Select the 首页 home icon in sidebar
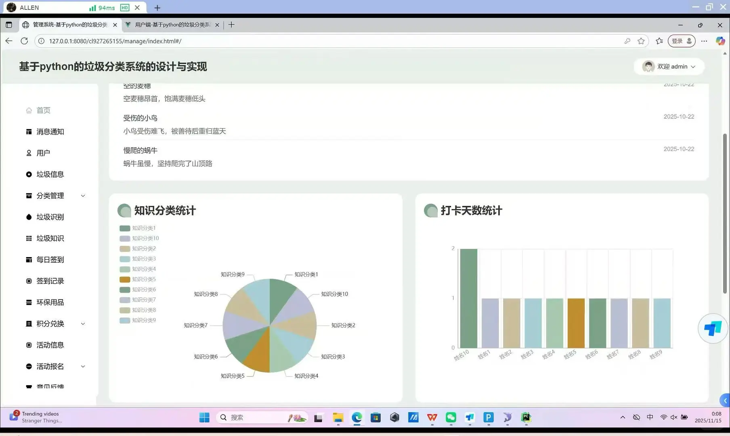Viewport: 730px width, 436px height. 29,110
